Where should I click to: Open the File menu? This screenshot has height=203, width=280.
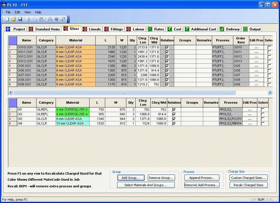tap(8, 12)
